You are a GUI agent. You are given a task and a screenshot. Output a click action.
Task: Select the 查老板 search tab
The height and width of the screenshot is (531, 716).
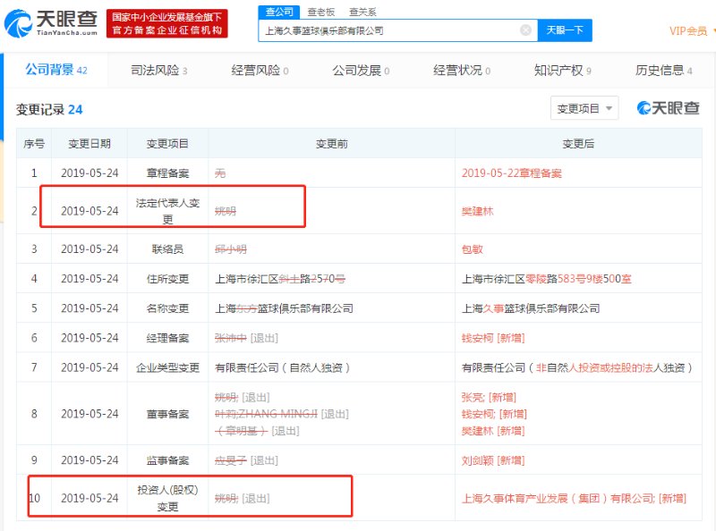pyautogui.click(x=321, y=12)
